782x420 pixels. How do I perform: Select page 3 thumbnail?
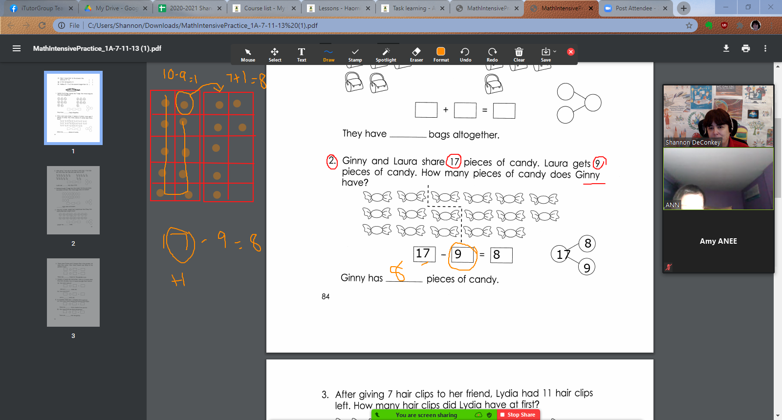point(73,293)
